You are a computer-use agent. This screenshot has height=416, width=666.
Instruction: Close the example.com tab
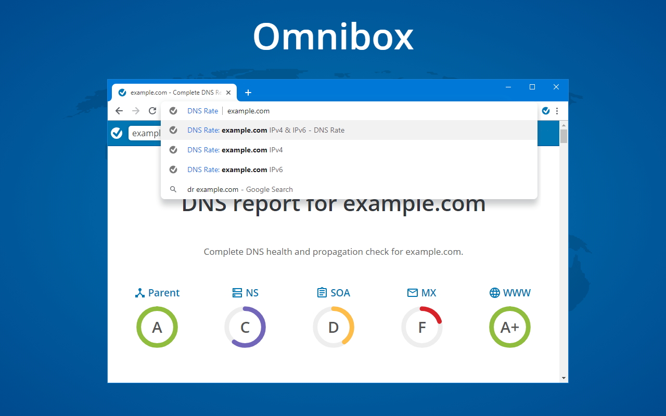click(x=228, y=93)
